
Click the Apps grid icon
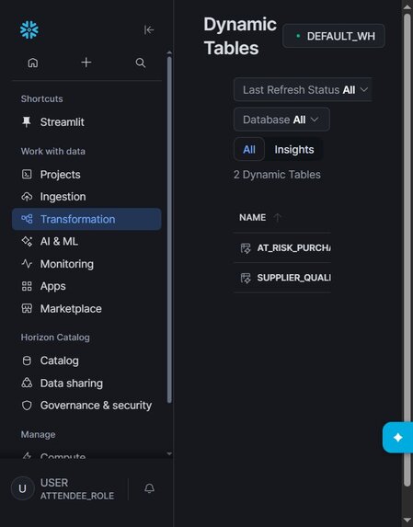(x=27, y=286)
